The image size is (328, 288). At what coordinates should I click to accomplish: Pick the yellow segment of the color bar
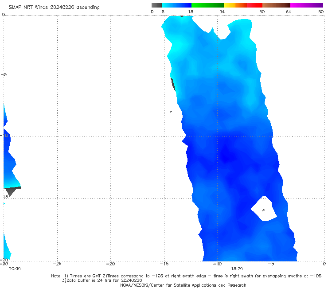pyautogui.click(x=230, y=5)
